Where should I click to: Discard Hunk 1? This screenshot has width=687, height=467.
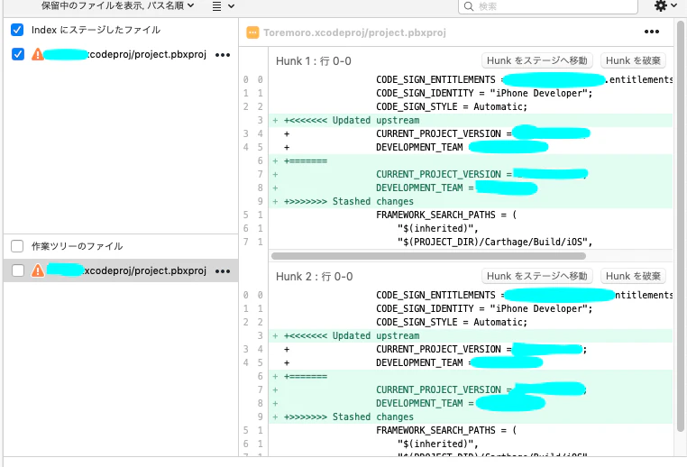coord(633,60)
